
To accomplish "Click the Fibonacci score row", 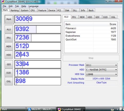I will (x=91, y=28).
